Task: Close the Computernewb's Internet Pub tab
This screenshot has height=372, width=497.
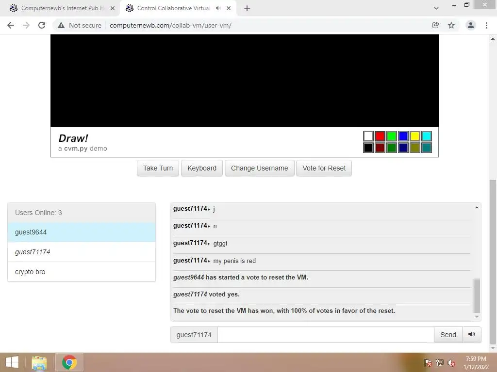Action: click(113, 8)
